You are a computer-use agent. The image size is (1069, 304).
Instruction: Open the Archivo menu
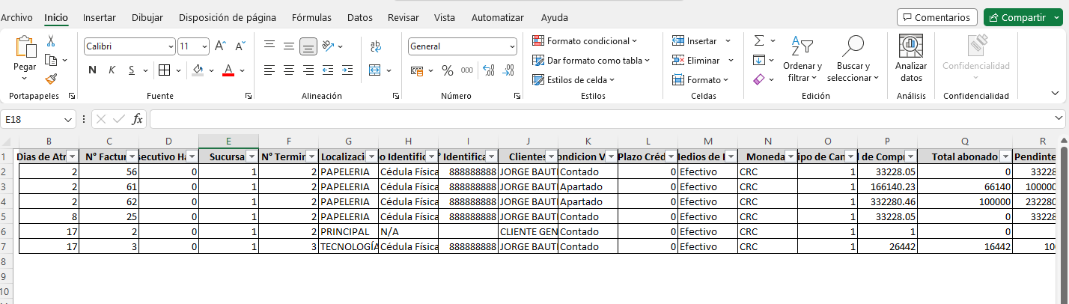[16, 17]
